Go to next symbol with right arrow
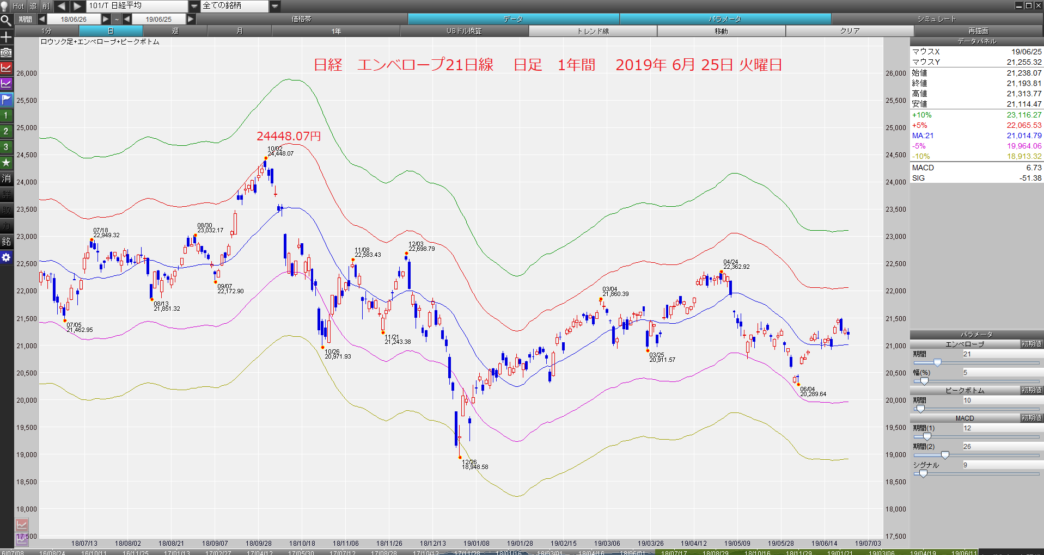 point(78,6)
